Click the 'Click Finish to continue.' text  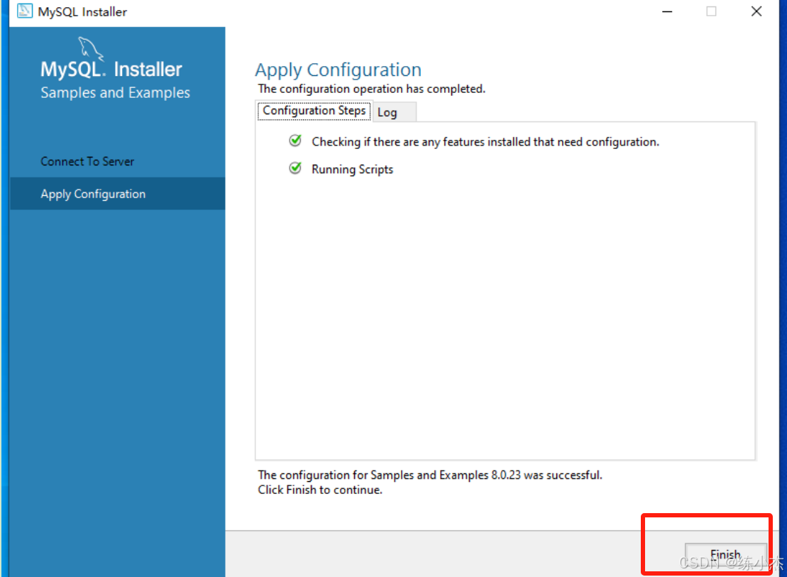point(320,490)
